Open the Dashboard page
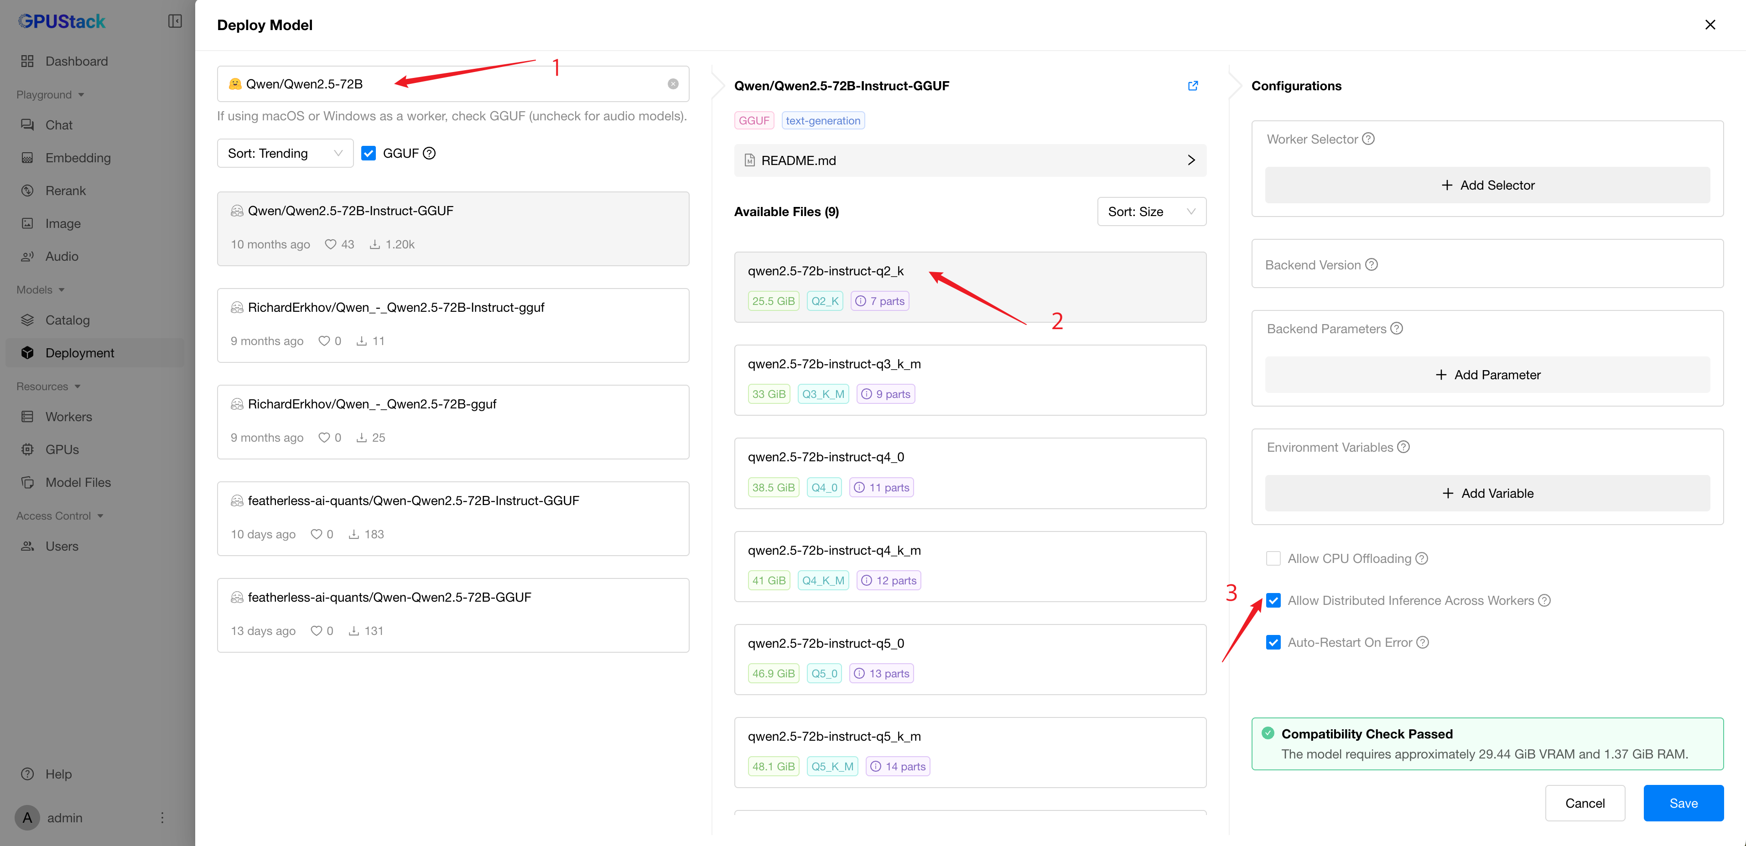The height and width of the screenshot is (846, 1746). pyautogui.click(x=76, y=61)
